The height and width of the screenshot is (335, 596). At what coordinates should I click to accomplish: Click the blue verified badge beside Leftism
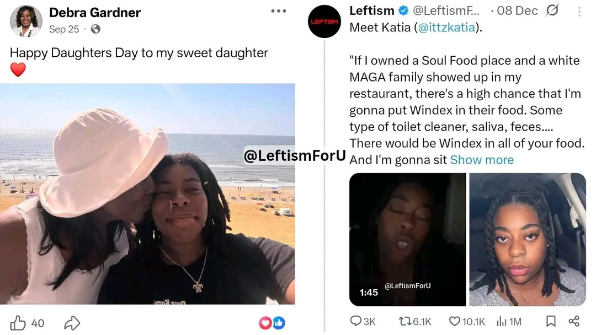click(x=403, y=11)
